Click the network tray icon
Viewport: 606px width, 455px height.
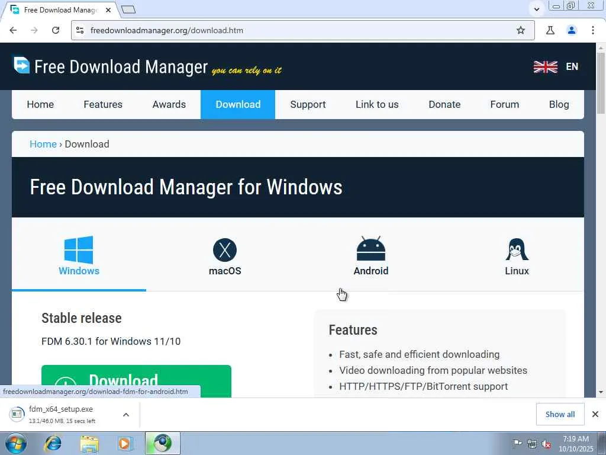pyautogui.click(x=532, y=444)
